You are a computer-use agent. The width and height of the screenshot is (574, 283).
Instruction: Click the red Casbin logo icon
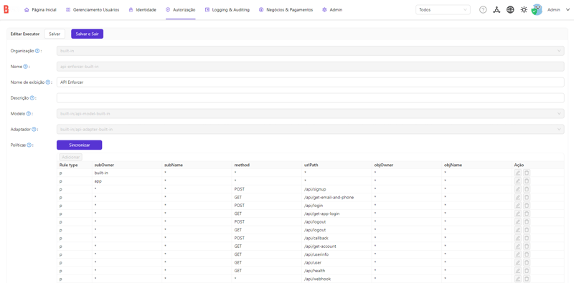[6, 10]
